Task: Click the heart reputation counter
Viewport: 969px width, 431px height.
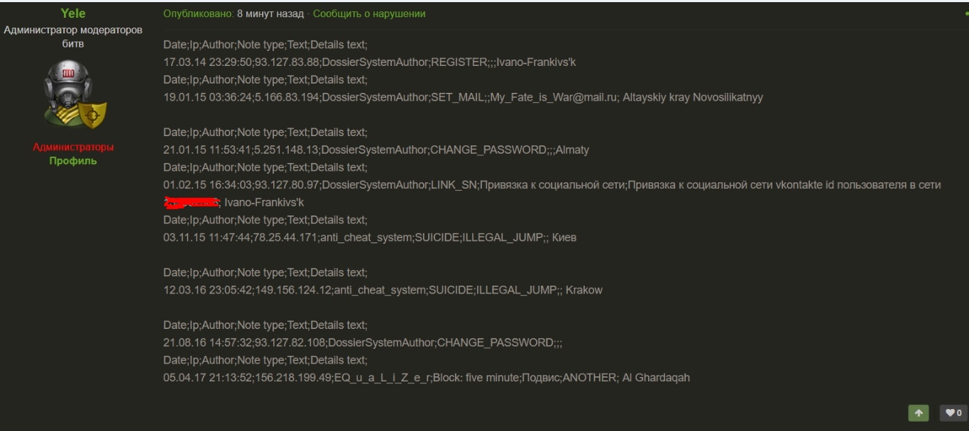Action: click(x=953, y=413)
